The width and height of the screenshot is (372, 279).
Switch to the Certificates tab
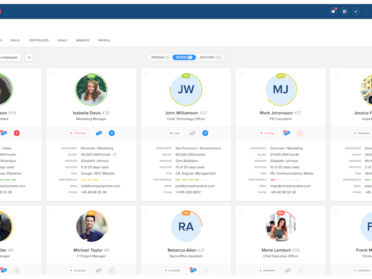coord(38,40)
